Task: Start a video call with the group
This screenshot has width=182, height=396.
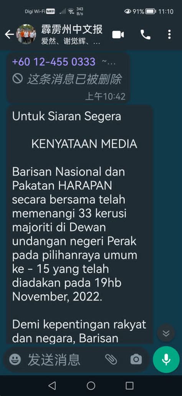Action: (118, 34)
